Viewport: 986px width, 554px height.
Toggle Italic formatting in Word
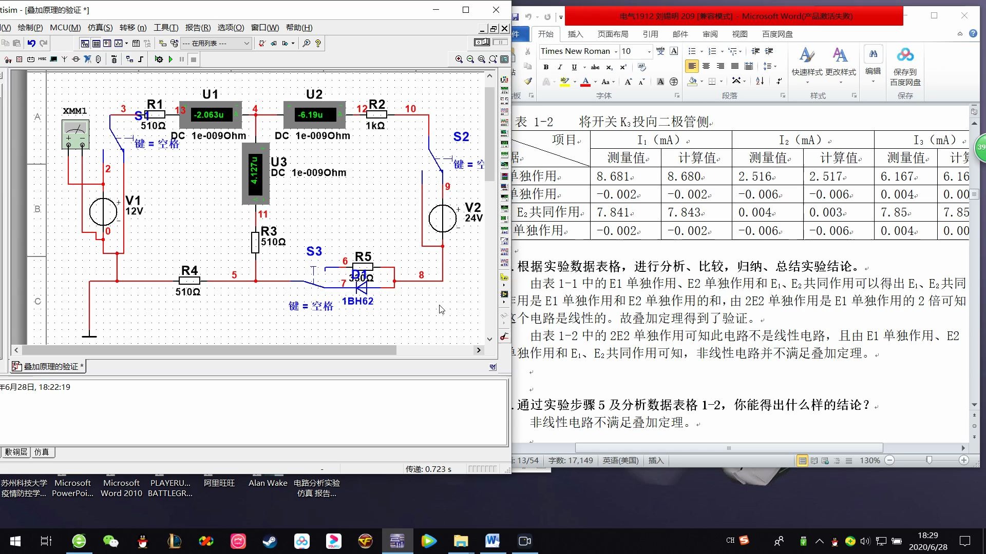[560, 67]
